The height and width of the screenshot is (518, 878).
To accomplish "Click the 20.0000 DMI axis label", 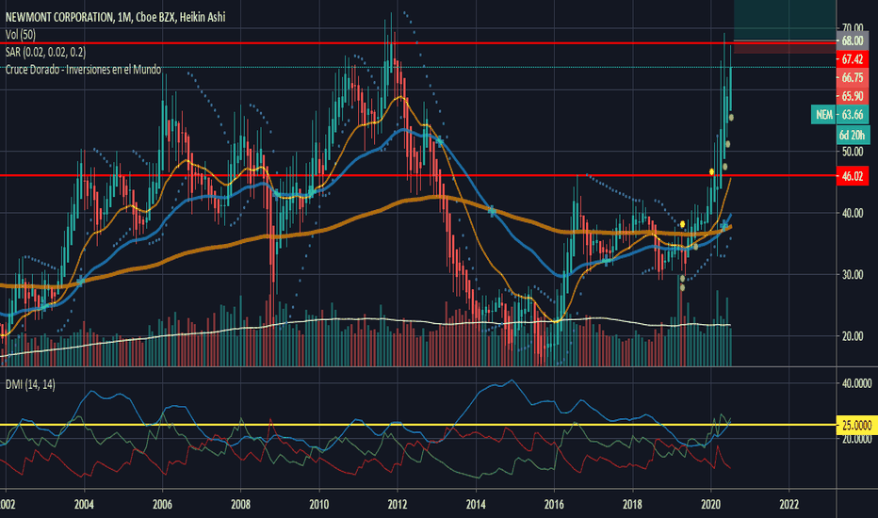I will (x=856, y=439).
